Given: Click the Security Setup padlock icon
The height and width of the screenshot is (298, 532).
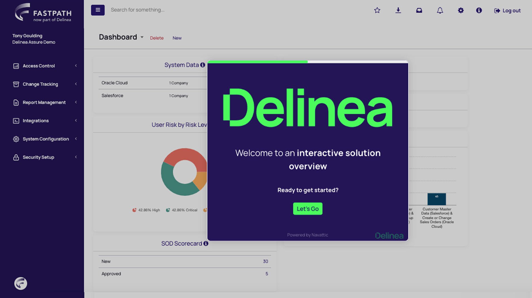Looking at the screenshot, I should click(x=16, y=157).
